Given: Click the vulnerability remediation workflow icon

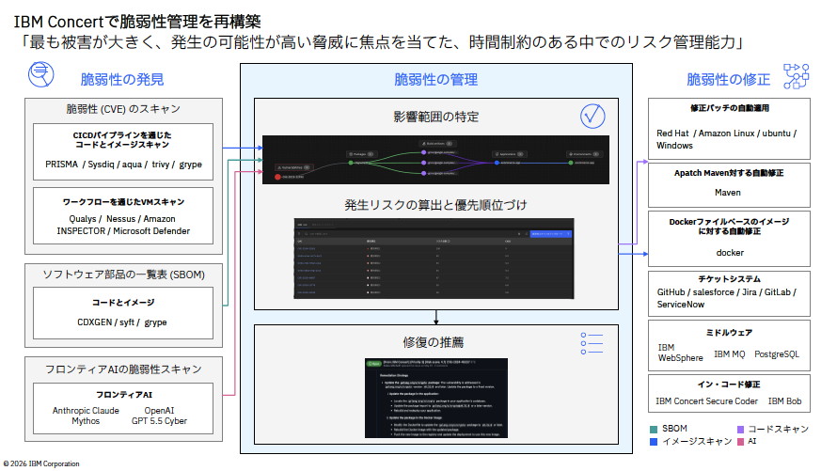Looking at the screenshot, I should pos(796,76).
